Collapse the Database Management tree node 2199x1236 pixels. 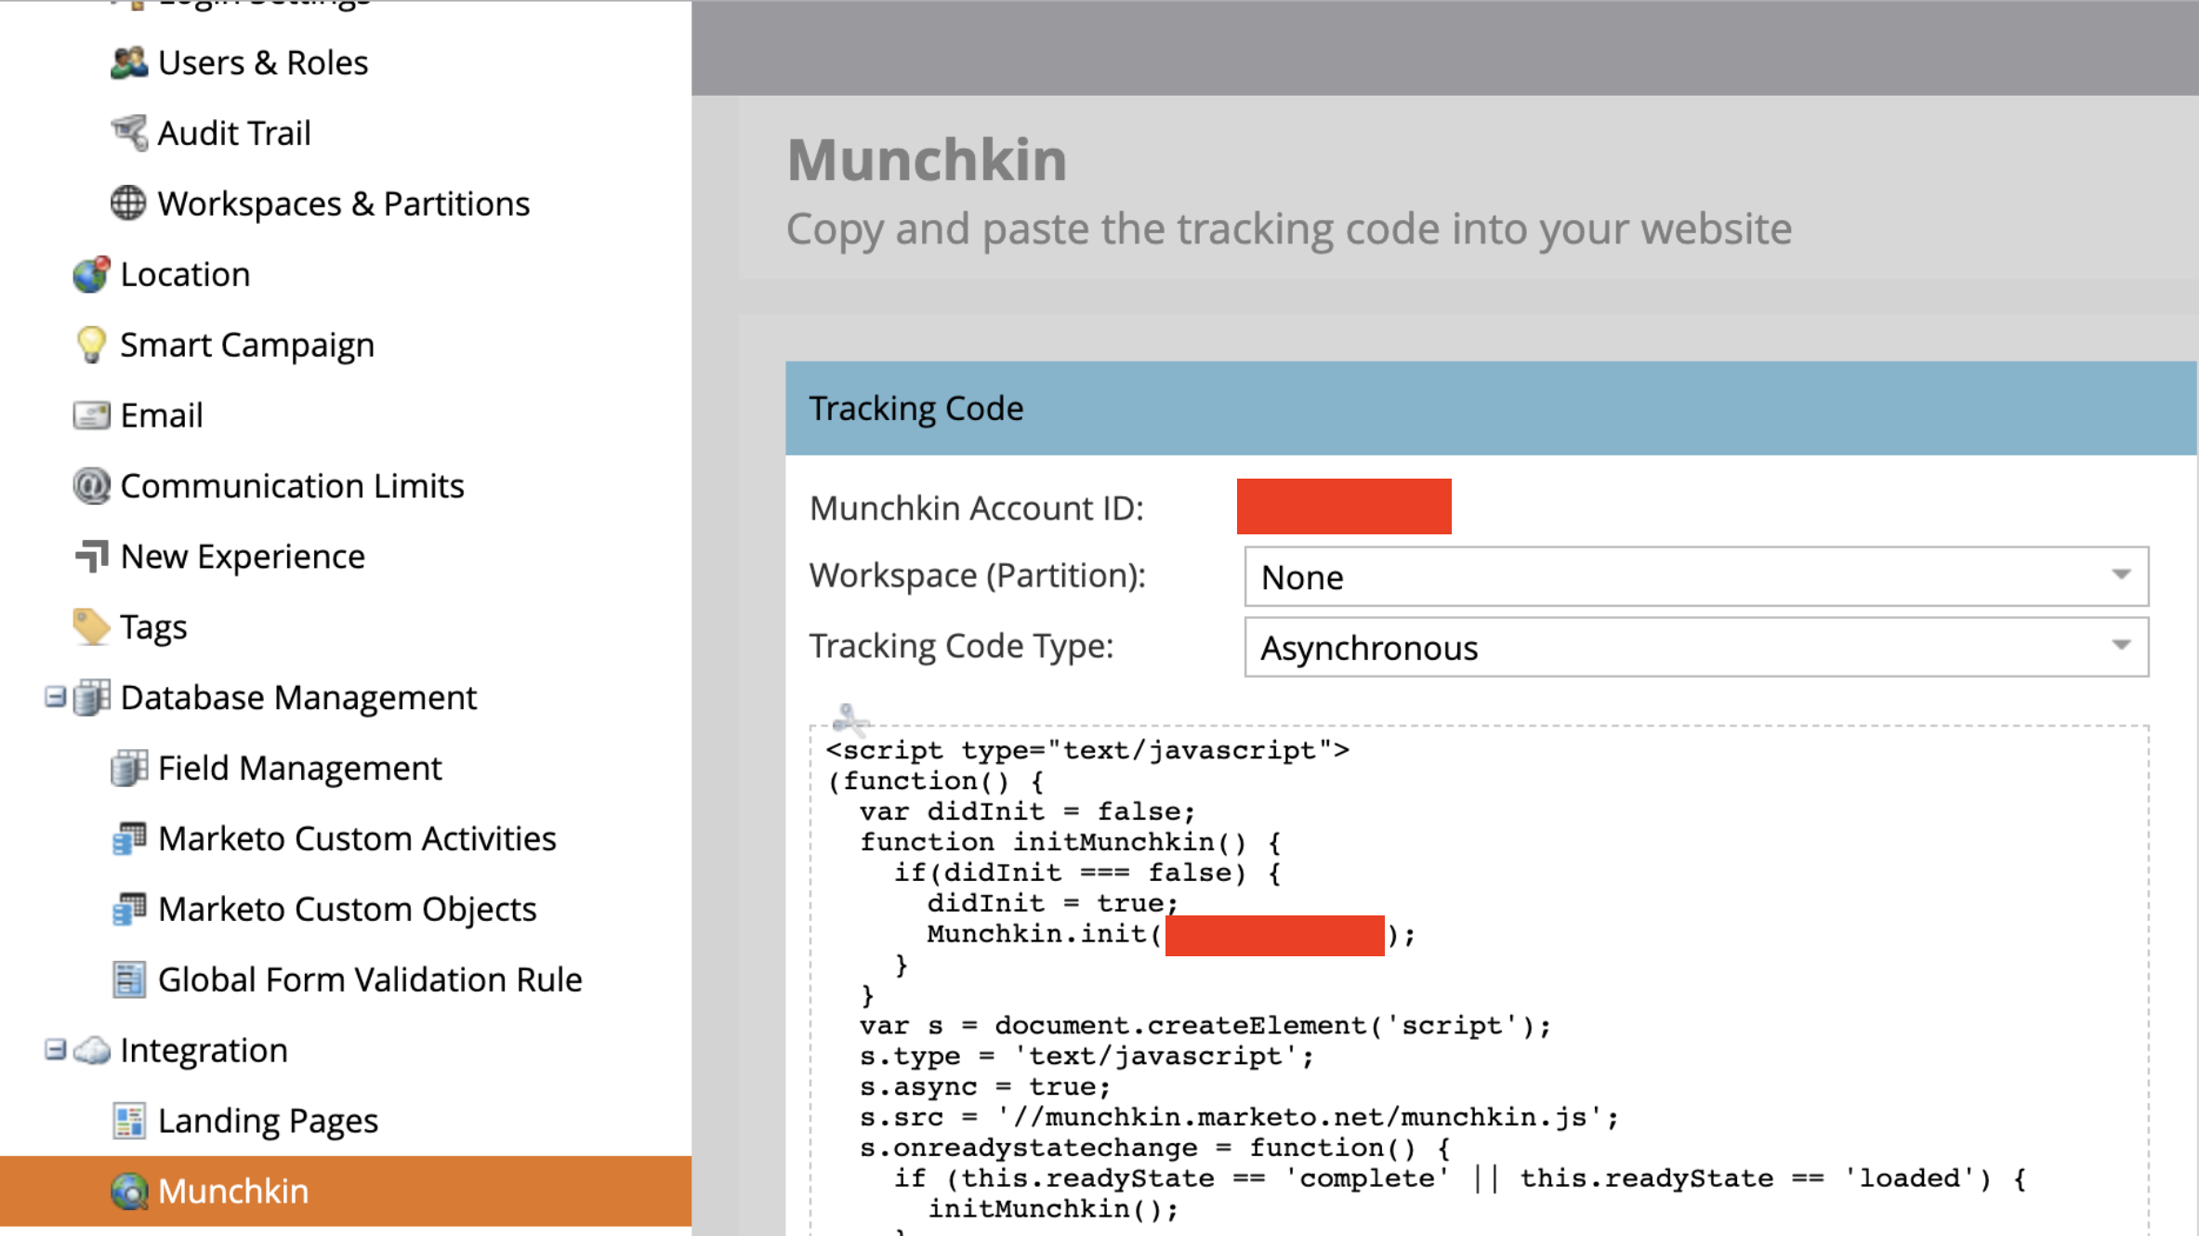point(55,697)
